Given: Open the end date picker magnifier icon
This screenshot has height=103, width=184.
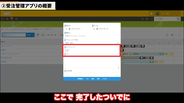Looking at the screenshot, I should [94, 29].
